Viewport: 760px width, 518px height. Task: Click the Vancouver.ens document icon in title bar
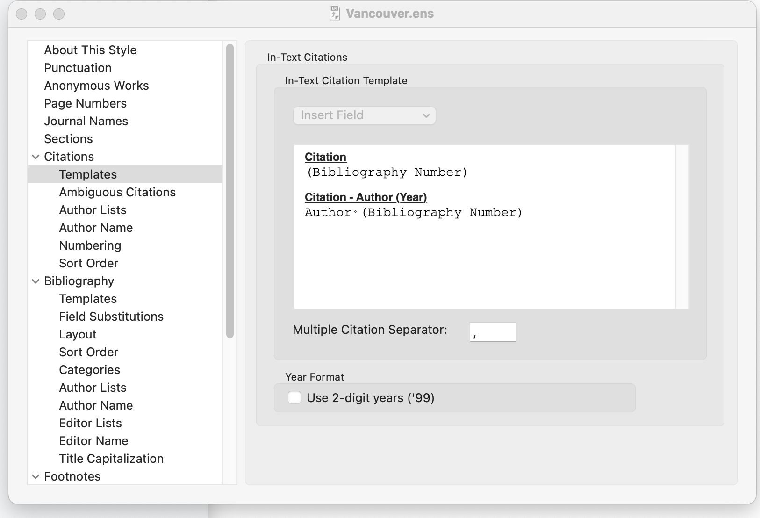[334, 13]
